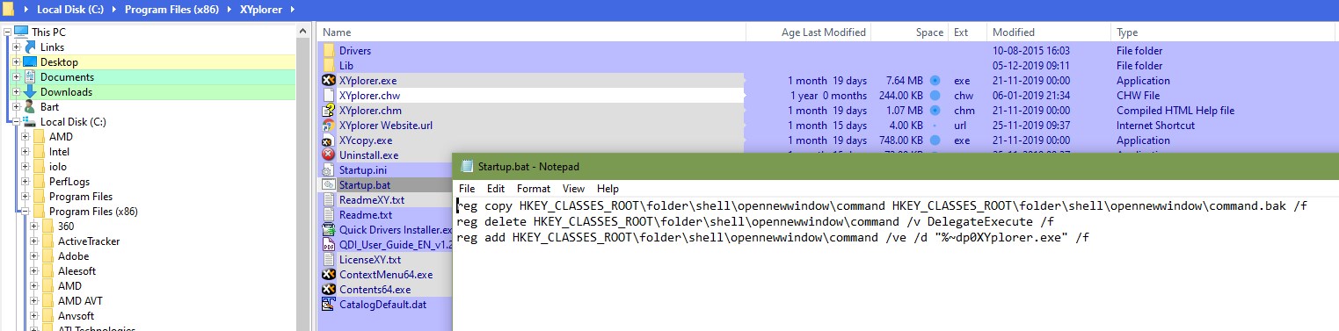
Task: Select the Aleesoft folder in tree
Action: (76, 271)
